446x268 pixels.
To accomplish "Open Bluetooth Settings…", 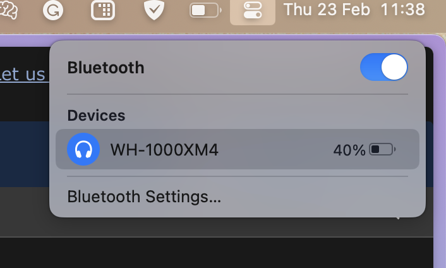I will click(144, 197).
